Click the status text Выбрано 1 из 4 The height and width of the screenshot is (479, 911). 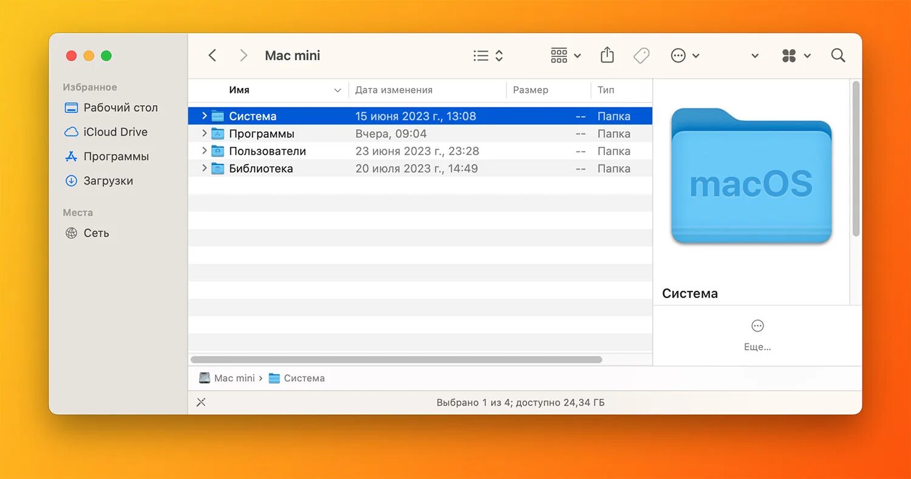[x=474, y=403]
